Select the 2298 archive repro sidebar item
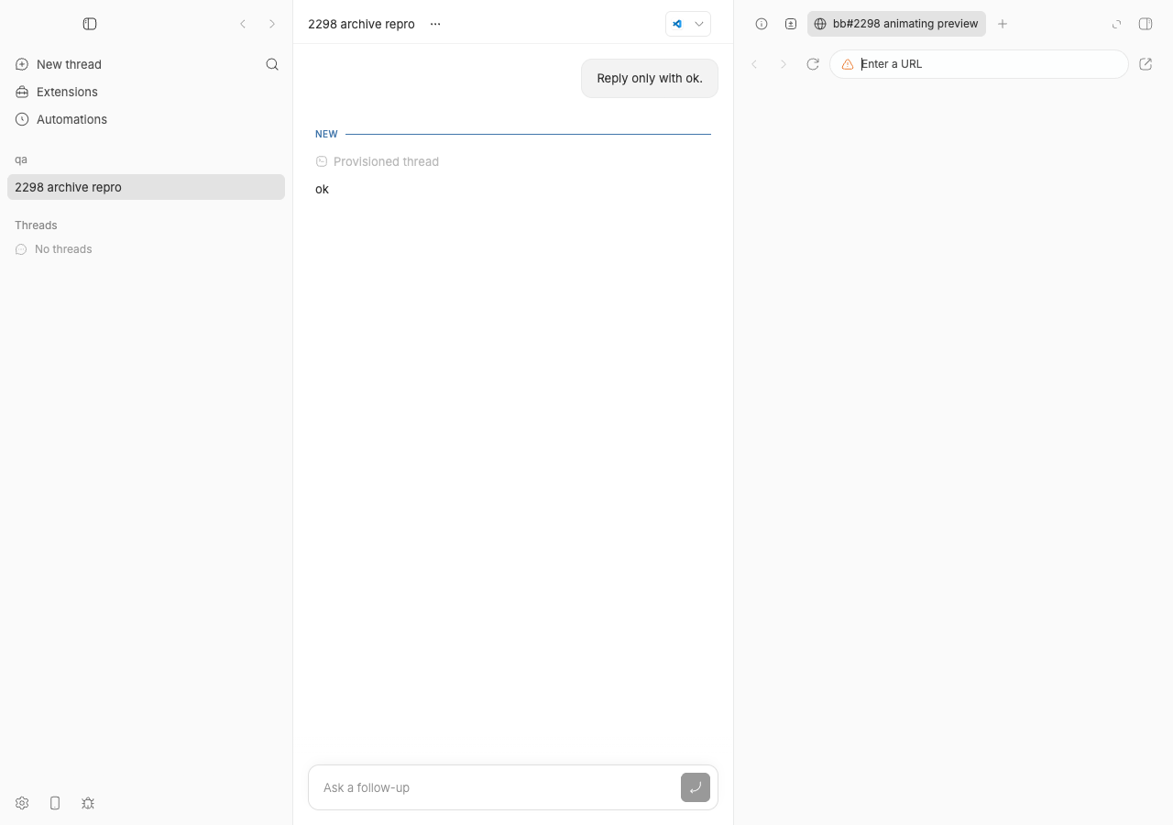 click(x=146, y=187)
